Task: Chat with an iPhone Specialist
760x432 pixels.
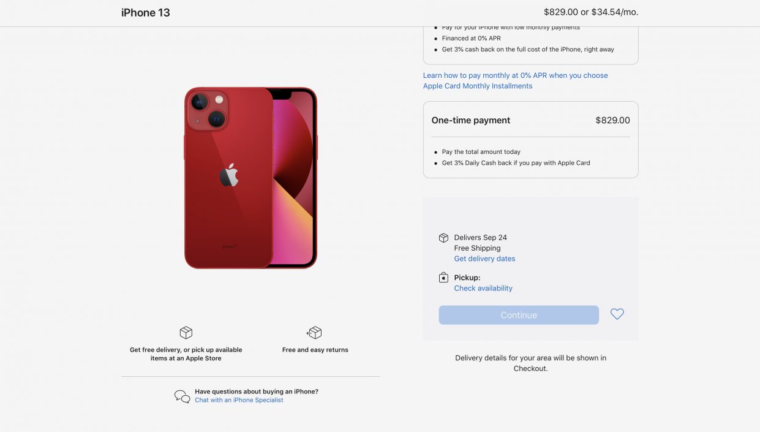Action: point(239,400)
